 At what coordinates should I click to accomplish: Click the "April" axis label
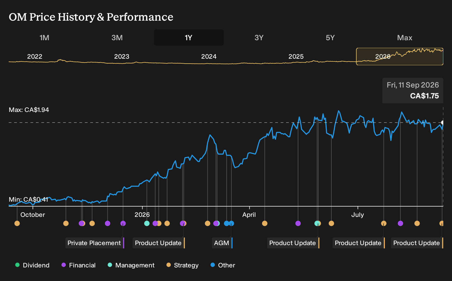click(x=249, y=215)
